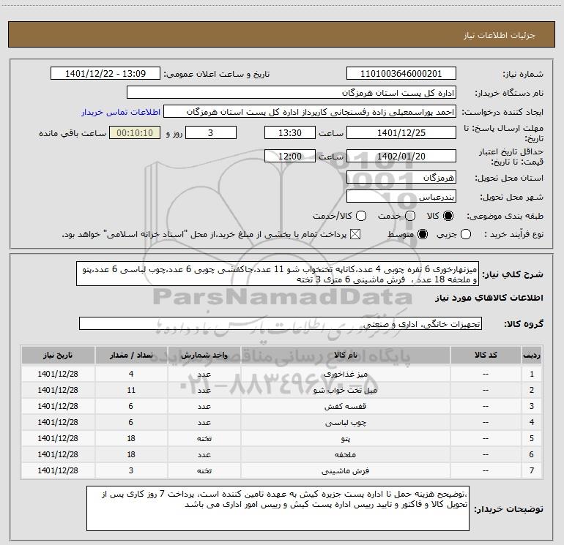564x545 pixels.
Task: Click the قفسه کفش item name
Action: [x=345, y=406]
